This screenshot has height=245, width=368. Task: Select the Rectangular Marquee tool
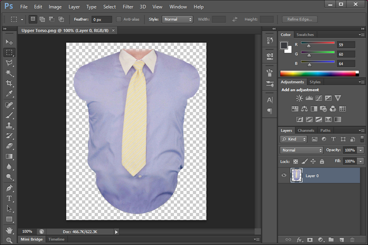(9, 52)
